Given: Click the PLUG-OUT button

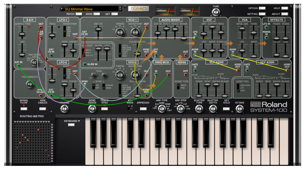Looking at the screenshot, I should (x=138, y=9).
